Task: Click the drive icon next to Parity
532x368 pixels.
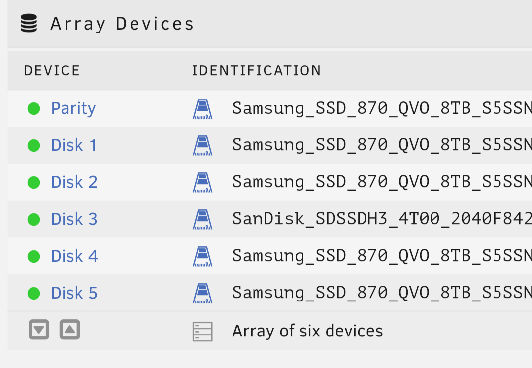Action: tap(202, 109)
